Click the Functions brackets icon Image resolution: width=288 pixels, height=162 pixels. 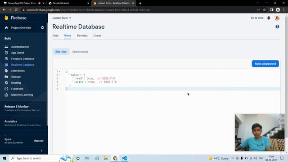(6, 89)
